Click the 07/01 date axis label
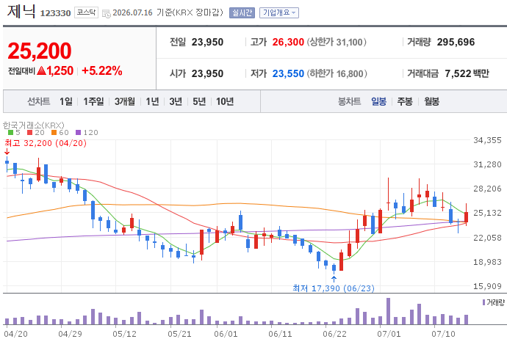Viewport: 507px width, 339px height. (389, 334)
